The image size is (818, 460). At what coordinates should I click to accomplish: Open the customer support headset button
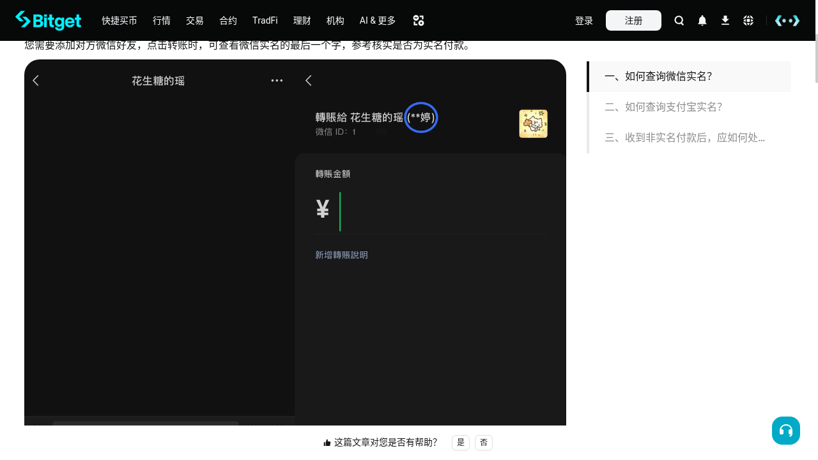coord(786,431)
